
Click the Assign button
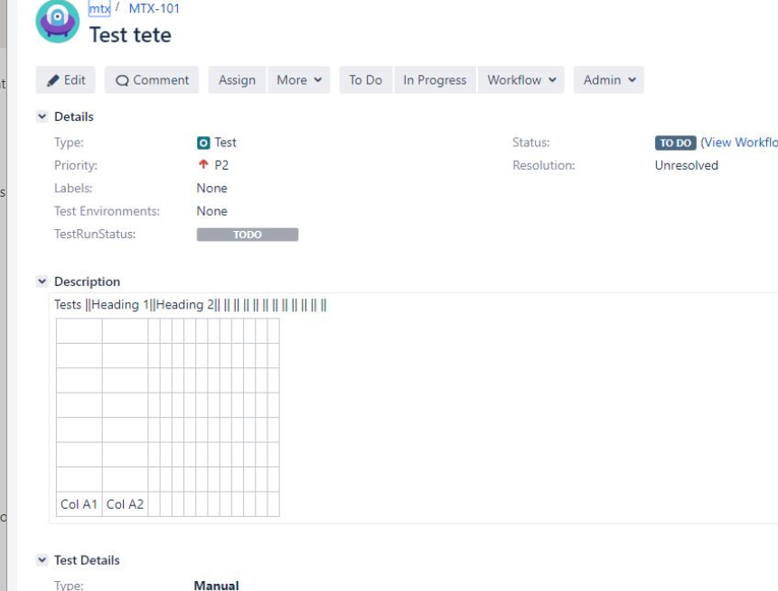238,79
